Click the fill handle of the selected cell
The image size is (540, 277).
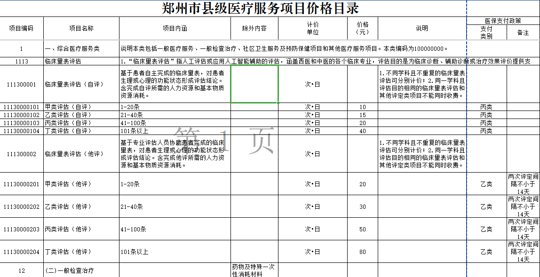click(278, 103)
